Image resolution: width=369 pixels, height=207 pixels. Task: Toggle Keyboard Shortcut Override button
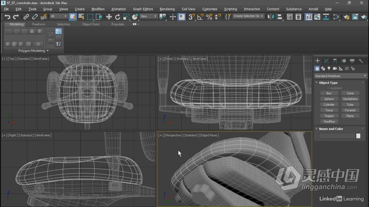click(181, 17)
